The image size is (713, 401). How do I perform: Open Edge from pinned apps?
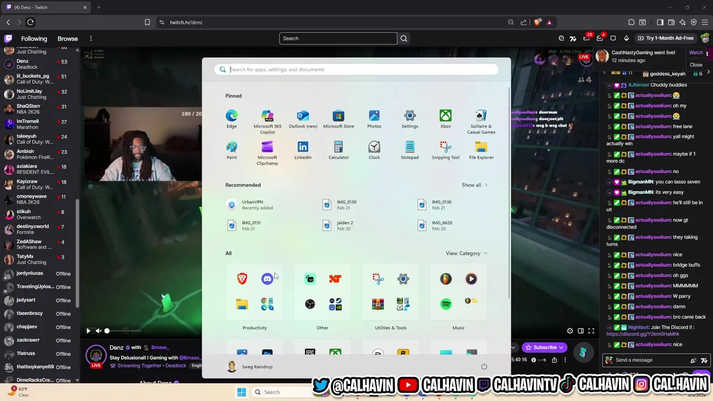[232, 119]
